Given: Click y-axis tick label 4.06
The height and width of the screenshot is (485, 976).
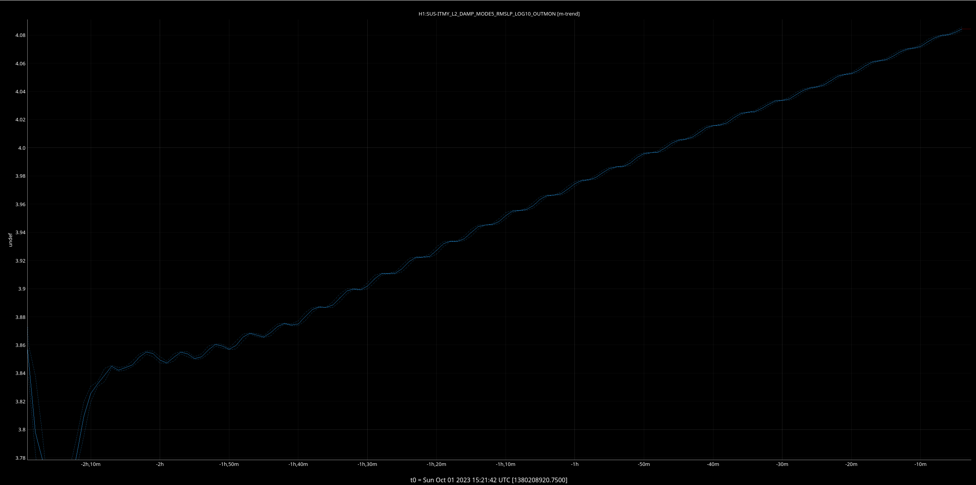Looking at the screenshot, I should point(20,63).
